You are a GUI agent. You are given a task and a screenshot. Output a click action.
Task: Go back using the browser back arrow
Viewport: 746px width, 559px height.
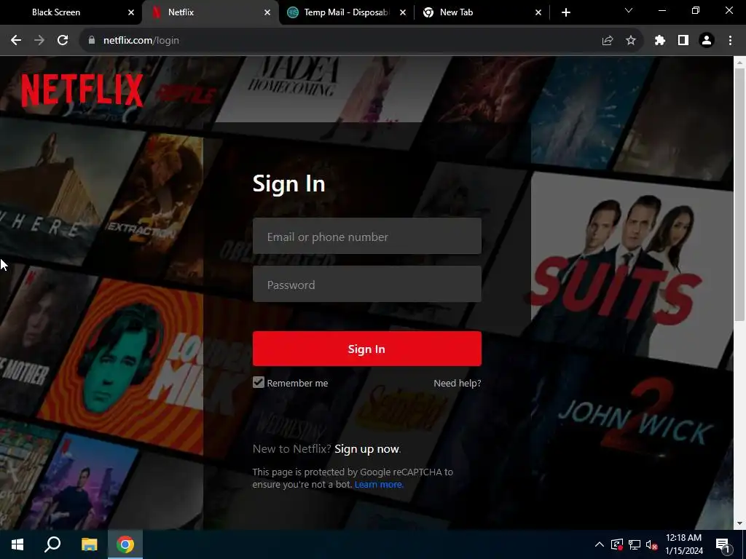coord(16,41)
